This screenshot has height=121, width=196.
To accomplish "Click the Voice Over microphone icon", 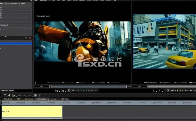I will (9, 95).
